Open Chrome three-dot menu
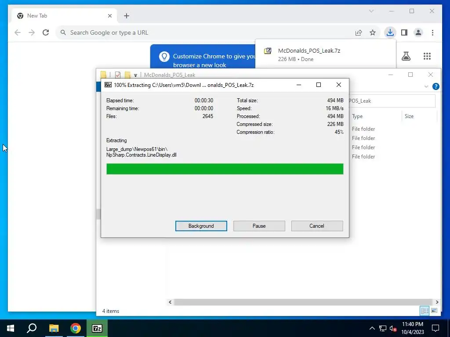Viewport: 450px width, 337px height. click(432, 32)
